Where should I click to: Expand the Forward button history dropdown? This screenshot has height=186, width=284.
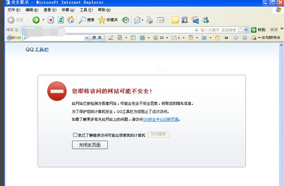43,20
